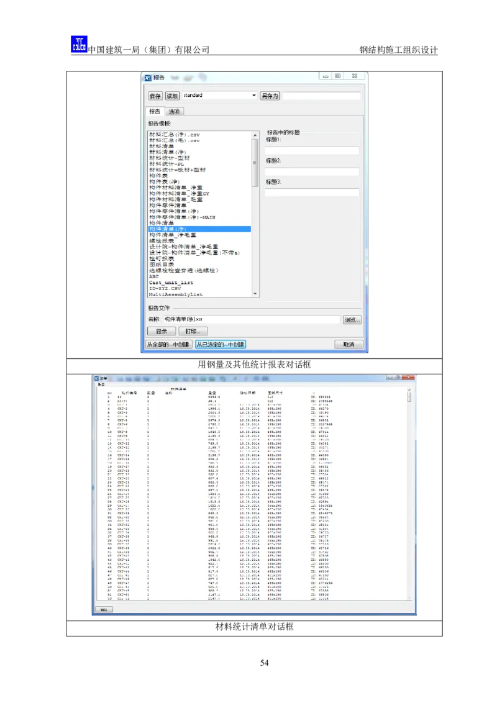The image size is (497, 703).
Task: Switch to the 选项 tab
Action: click(x=175, y=112)
